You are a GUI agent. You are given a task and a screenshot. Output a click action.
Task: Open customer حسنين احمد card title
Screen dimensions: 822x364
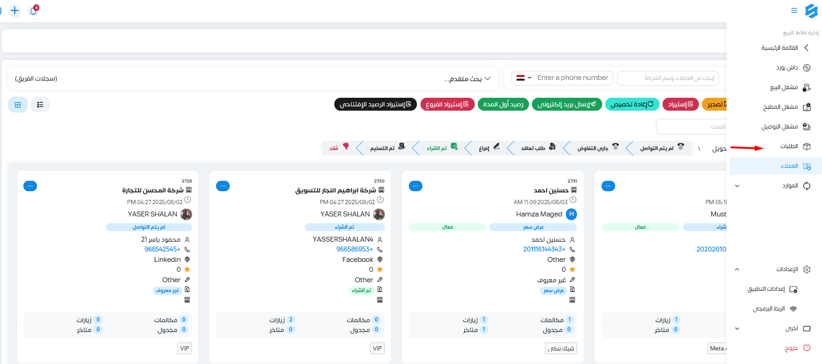tap(550, 191)
